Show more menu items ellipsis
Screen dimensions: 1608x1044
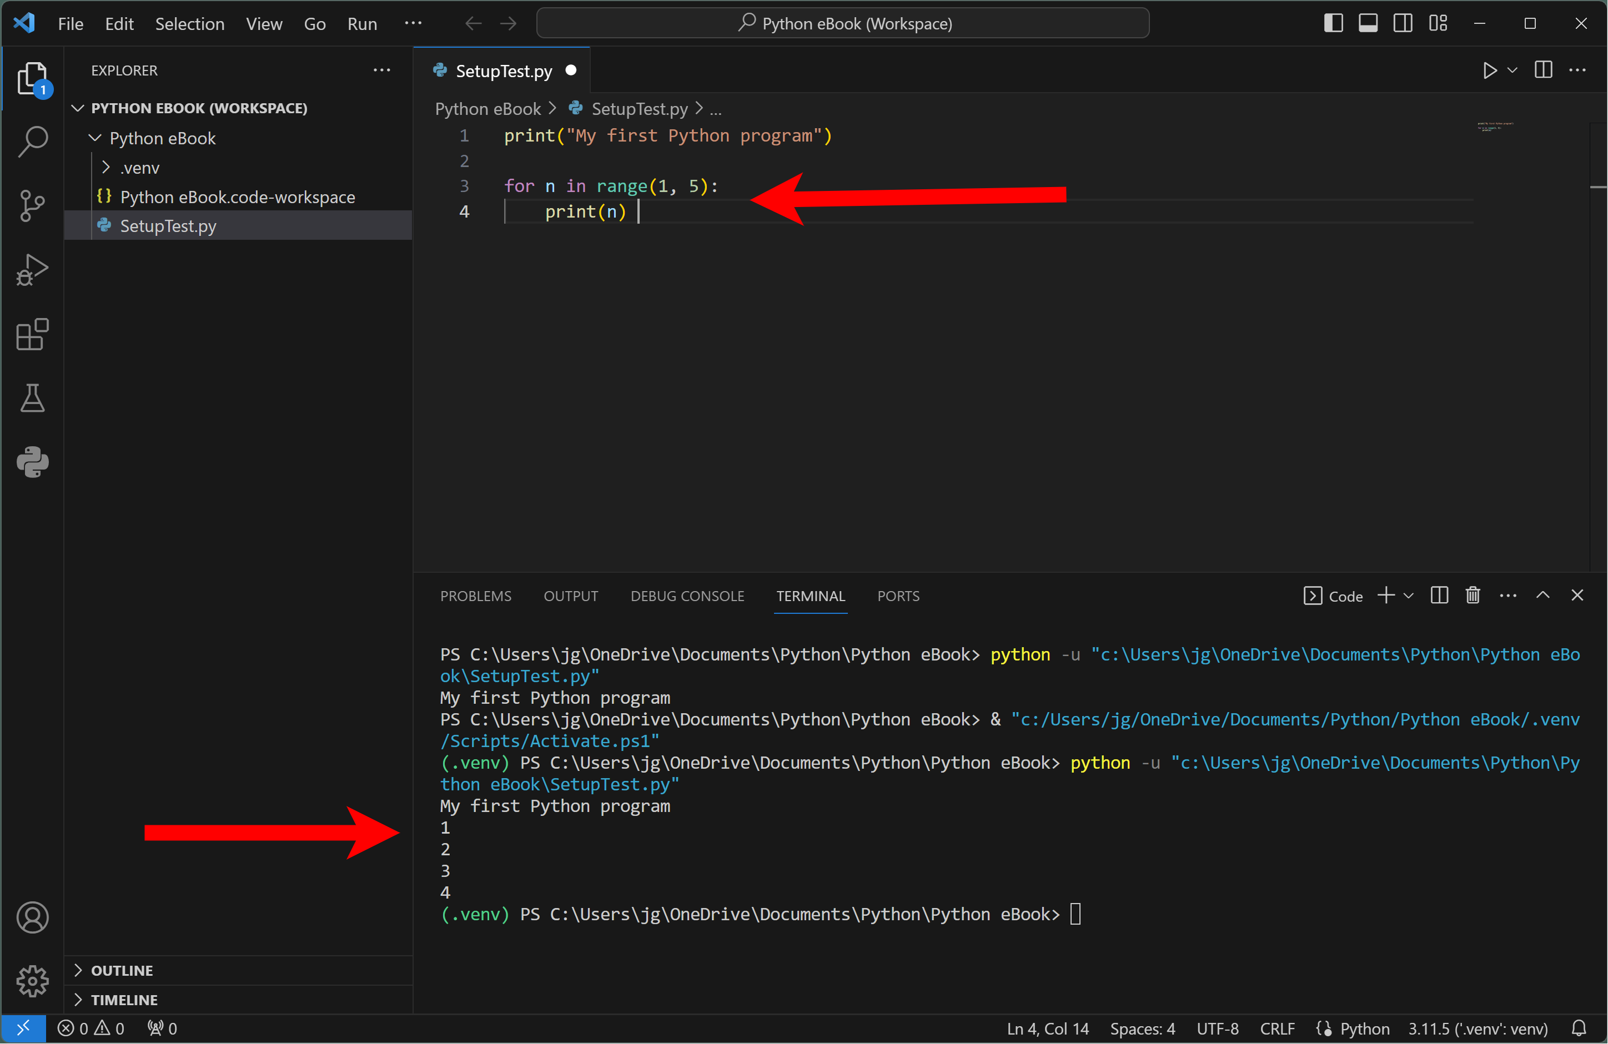(414, 24)
